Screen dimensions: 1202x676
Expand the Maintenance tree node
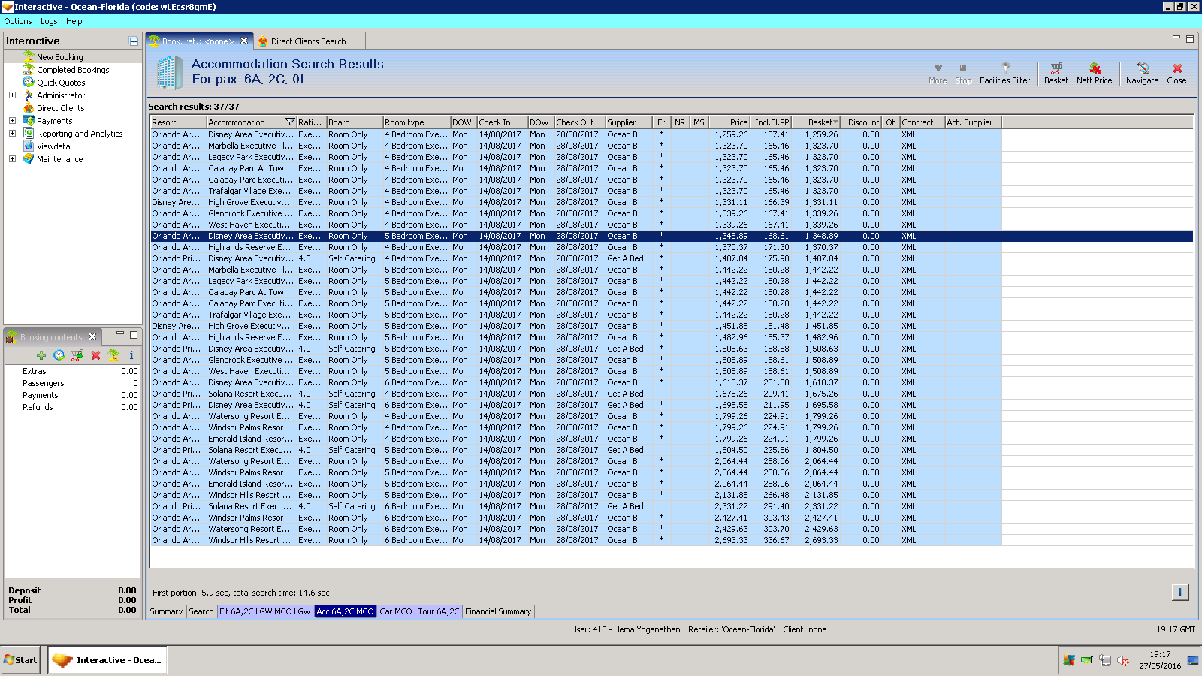click(x=12, y=159)
